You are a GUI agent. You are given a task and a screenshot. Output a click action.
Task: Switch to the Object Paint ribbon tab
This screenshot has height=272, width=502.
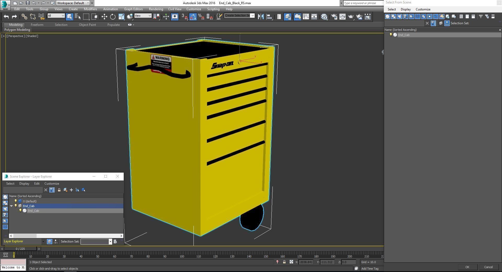87,25
